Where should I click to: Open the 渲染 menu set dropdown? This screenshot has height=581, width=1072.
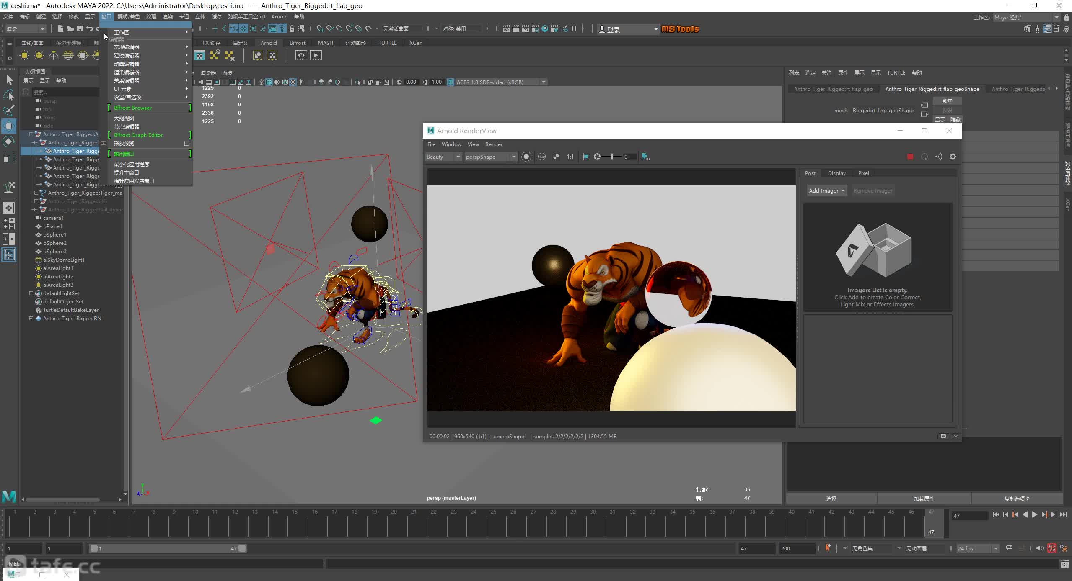click(25, 28)
